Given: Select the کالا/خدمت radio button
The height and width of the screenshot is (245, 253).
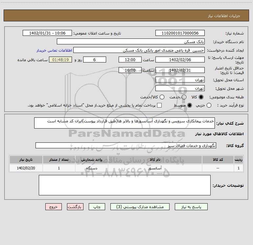Looking at the screenshot, I should [x=162, y=97].
